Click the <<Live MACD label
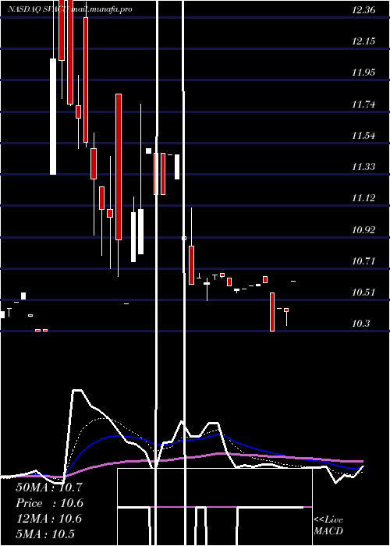 coord(328,526)
